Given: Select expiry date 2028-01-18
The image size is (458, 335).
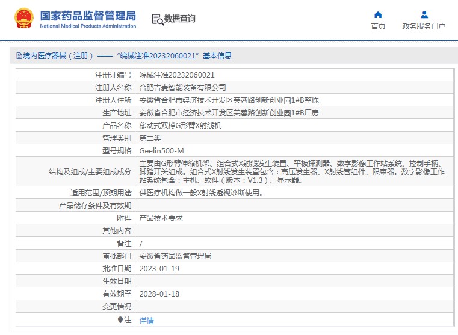Looking at the screenshot, I should (x=159, y=294).
